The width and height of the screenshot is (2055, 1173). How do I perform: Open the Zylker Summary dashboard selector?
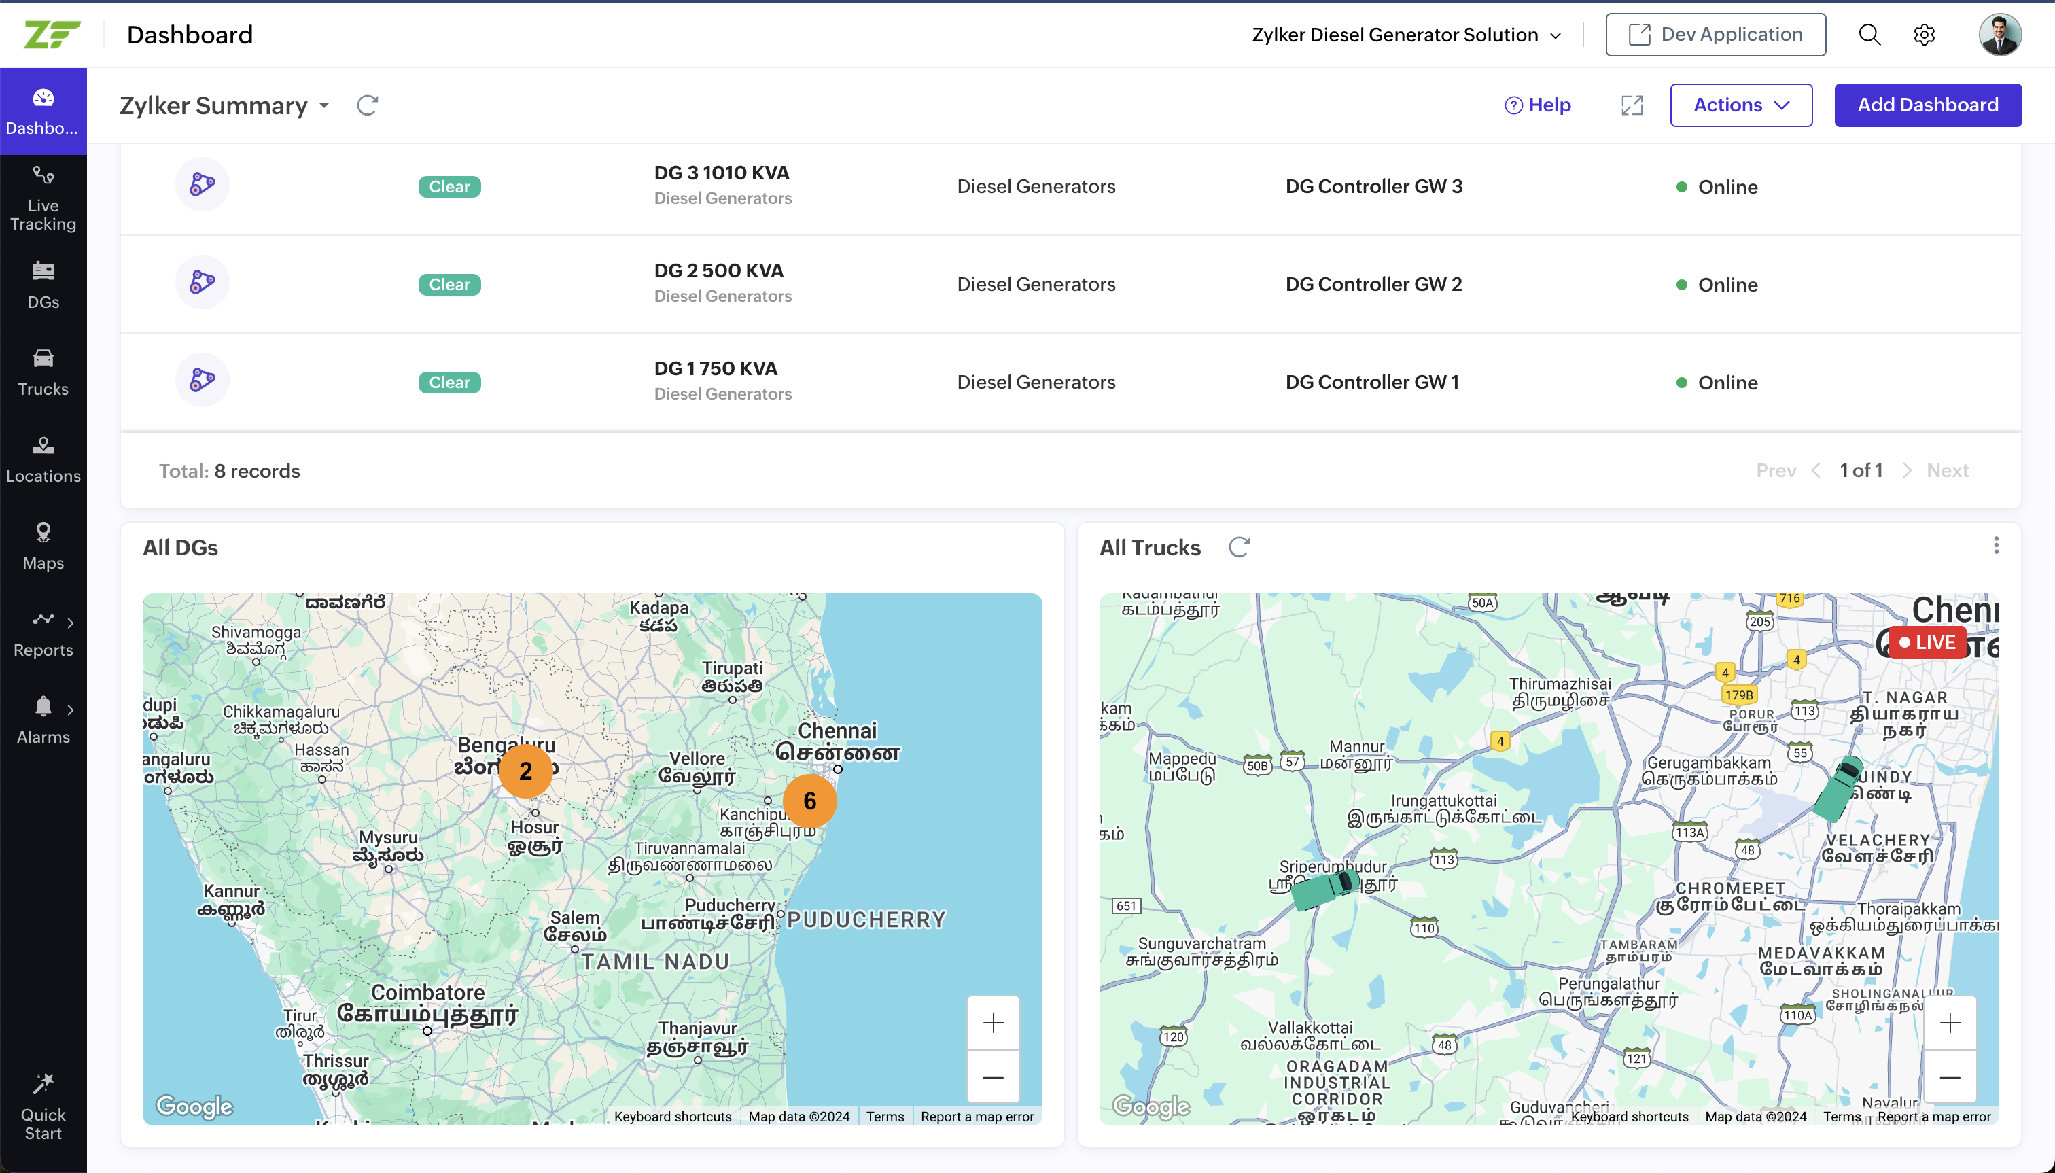tap(225, 105)
